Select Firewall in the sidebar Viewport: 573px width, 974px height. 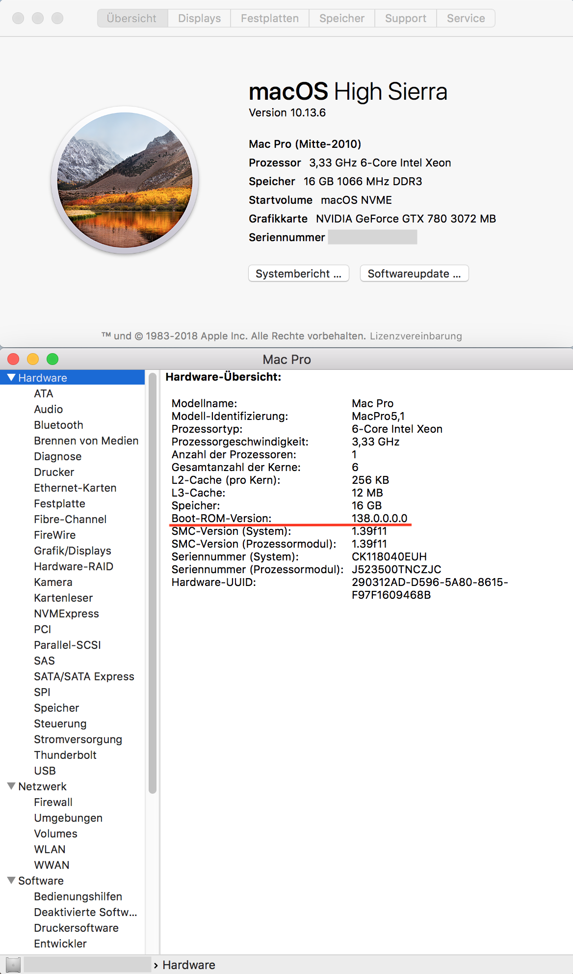click(53, 802)
